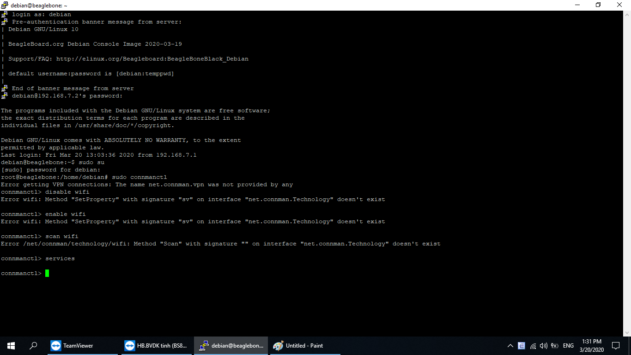Screen dimensions: 631x355
Task: Open taskbar Search magnifier
Action: point(33,345)
